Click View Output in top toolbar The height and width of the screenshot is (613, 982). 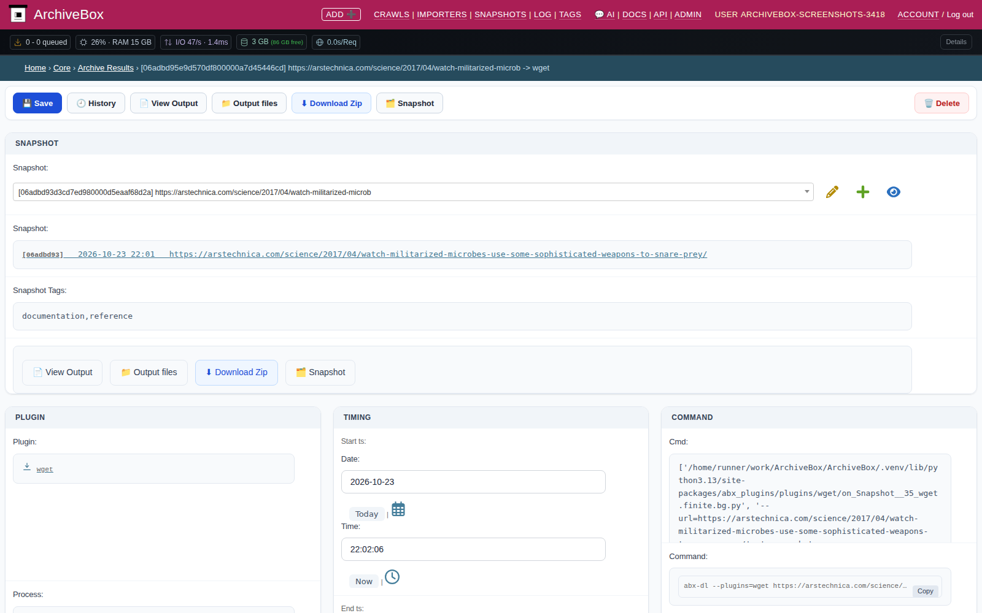pos(168,103)
